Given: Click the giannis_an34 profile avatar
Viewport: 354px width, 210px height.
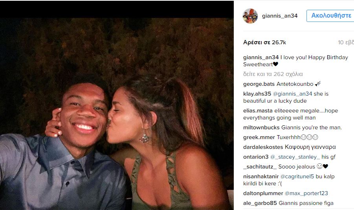Looking at the screenshot, I should [x=250, y=16].
